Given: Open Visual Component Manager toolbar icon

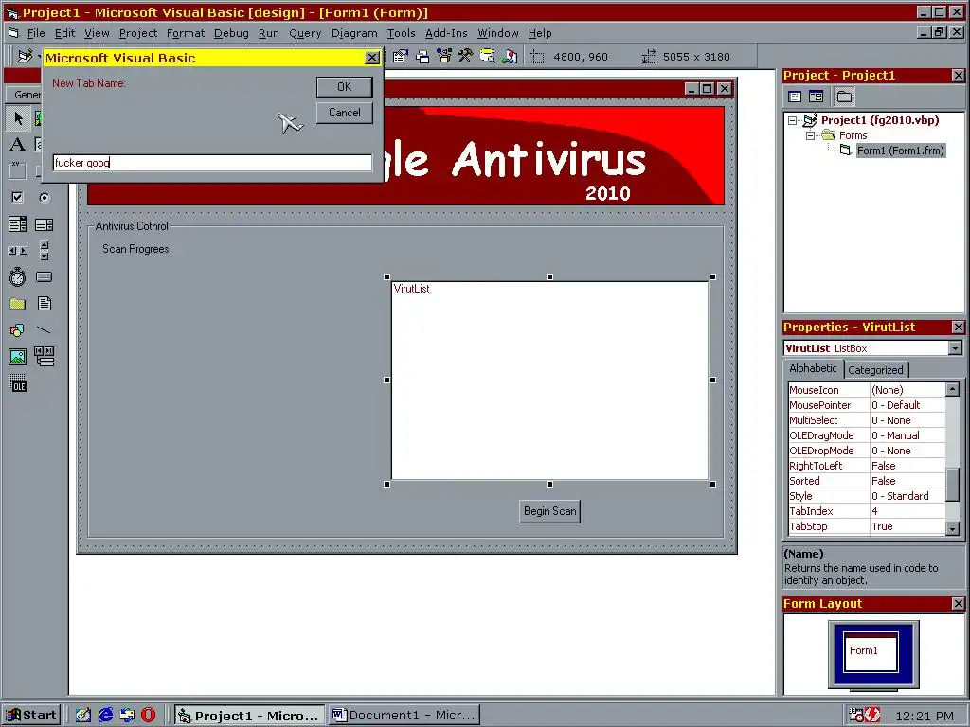Looking at the screenshot, I should (510, 57).
